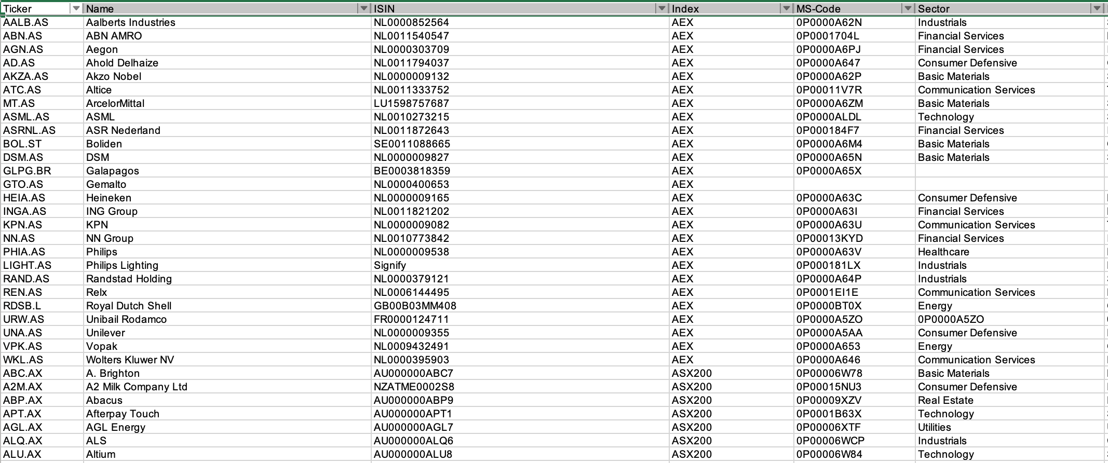Select the Technology sector cell for ASML
The image size is (1108, 463).
[1010, 117]
